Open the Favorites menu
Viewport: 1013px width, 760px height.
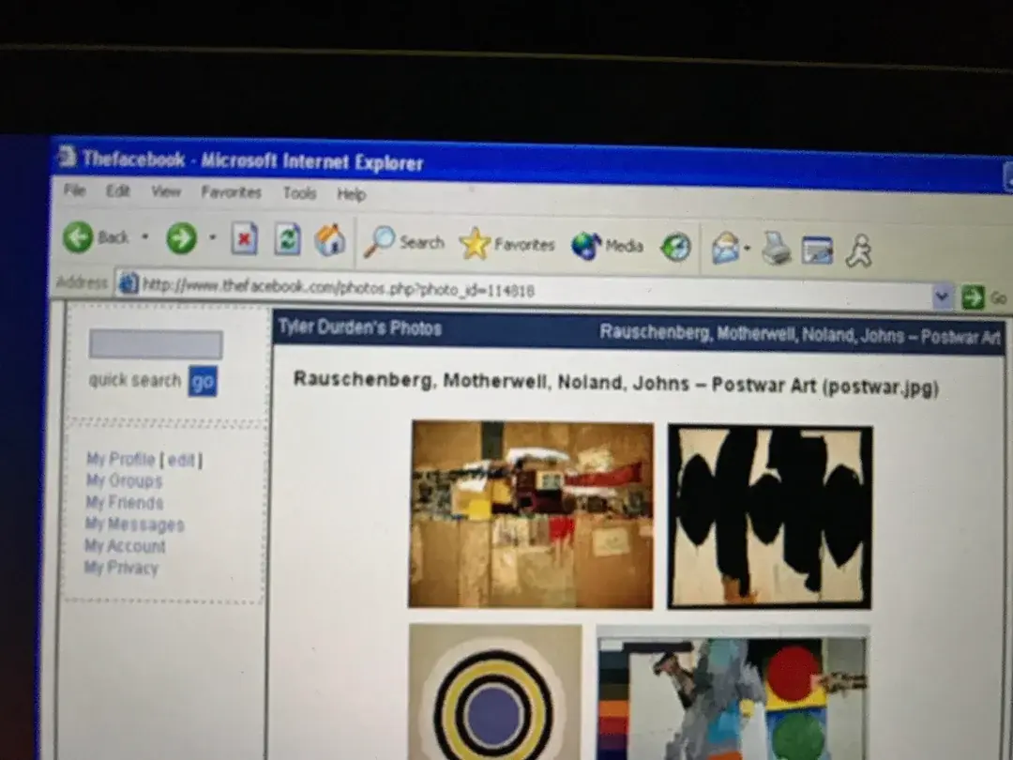pos(232,192)
